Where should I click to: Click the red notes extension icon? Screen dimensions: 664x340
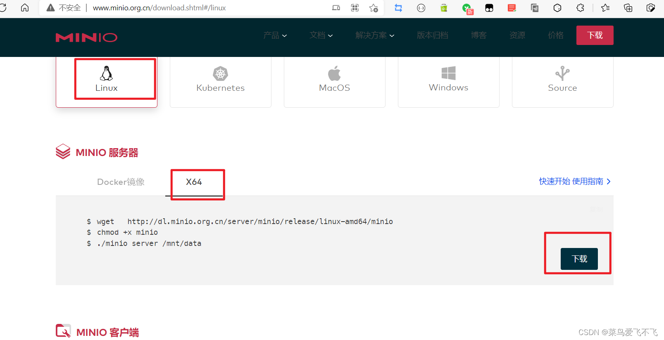point(512,8)
